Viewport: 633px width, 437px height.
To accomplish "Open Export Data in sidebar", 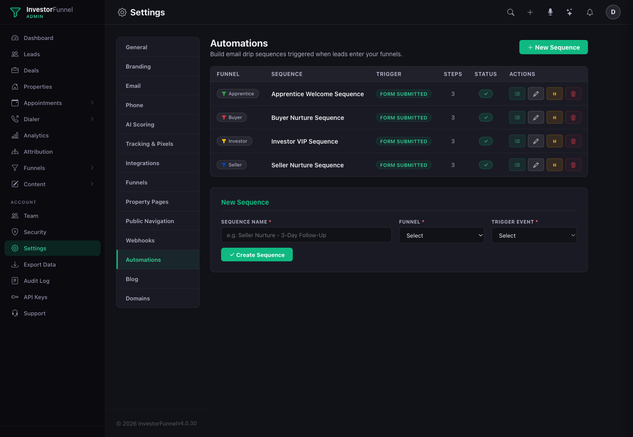I will [52, 264].
